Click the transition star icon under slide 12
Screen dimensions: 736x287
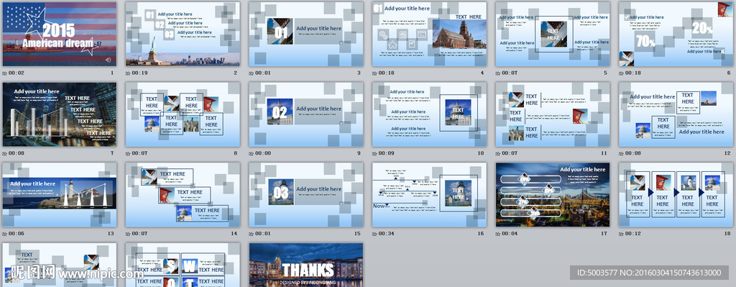(621, 154)
